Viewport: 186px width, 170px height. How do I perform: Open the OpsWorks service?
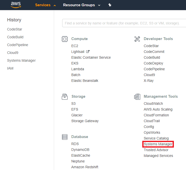pos(152,132)
